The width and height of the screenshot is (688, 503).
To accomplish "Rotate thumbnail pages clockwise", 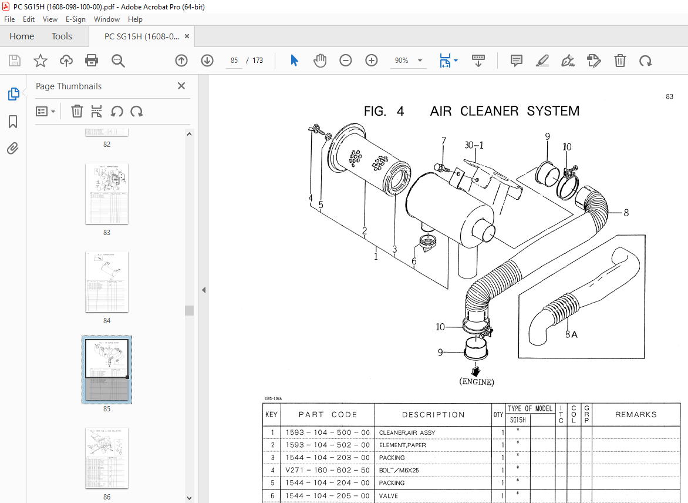I will [x=136, y=112].
